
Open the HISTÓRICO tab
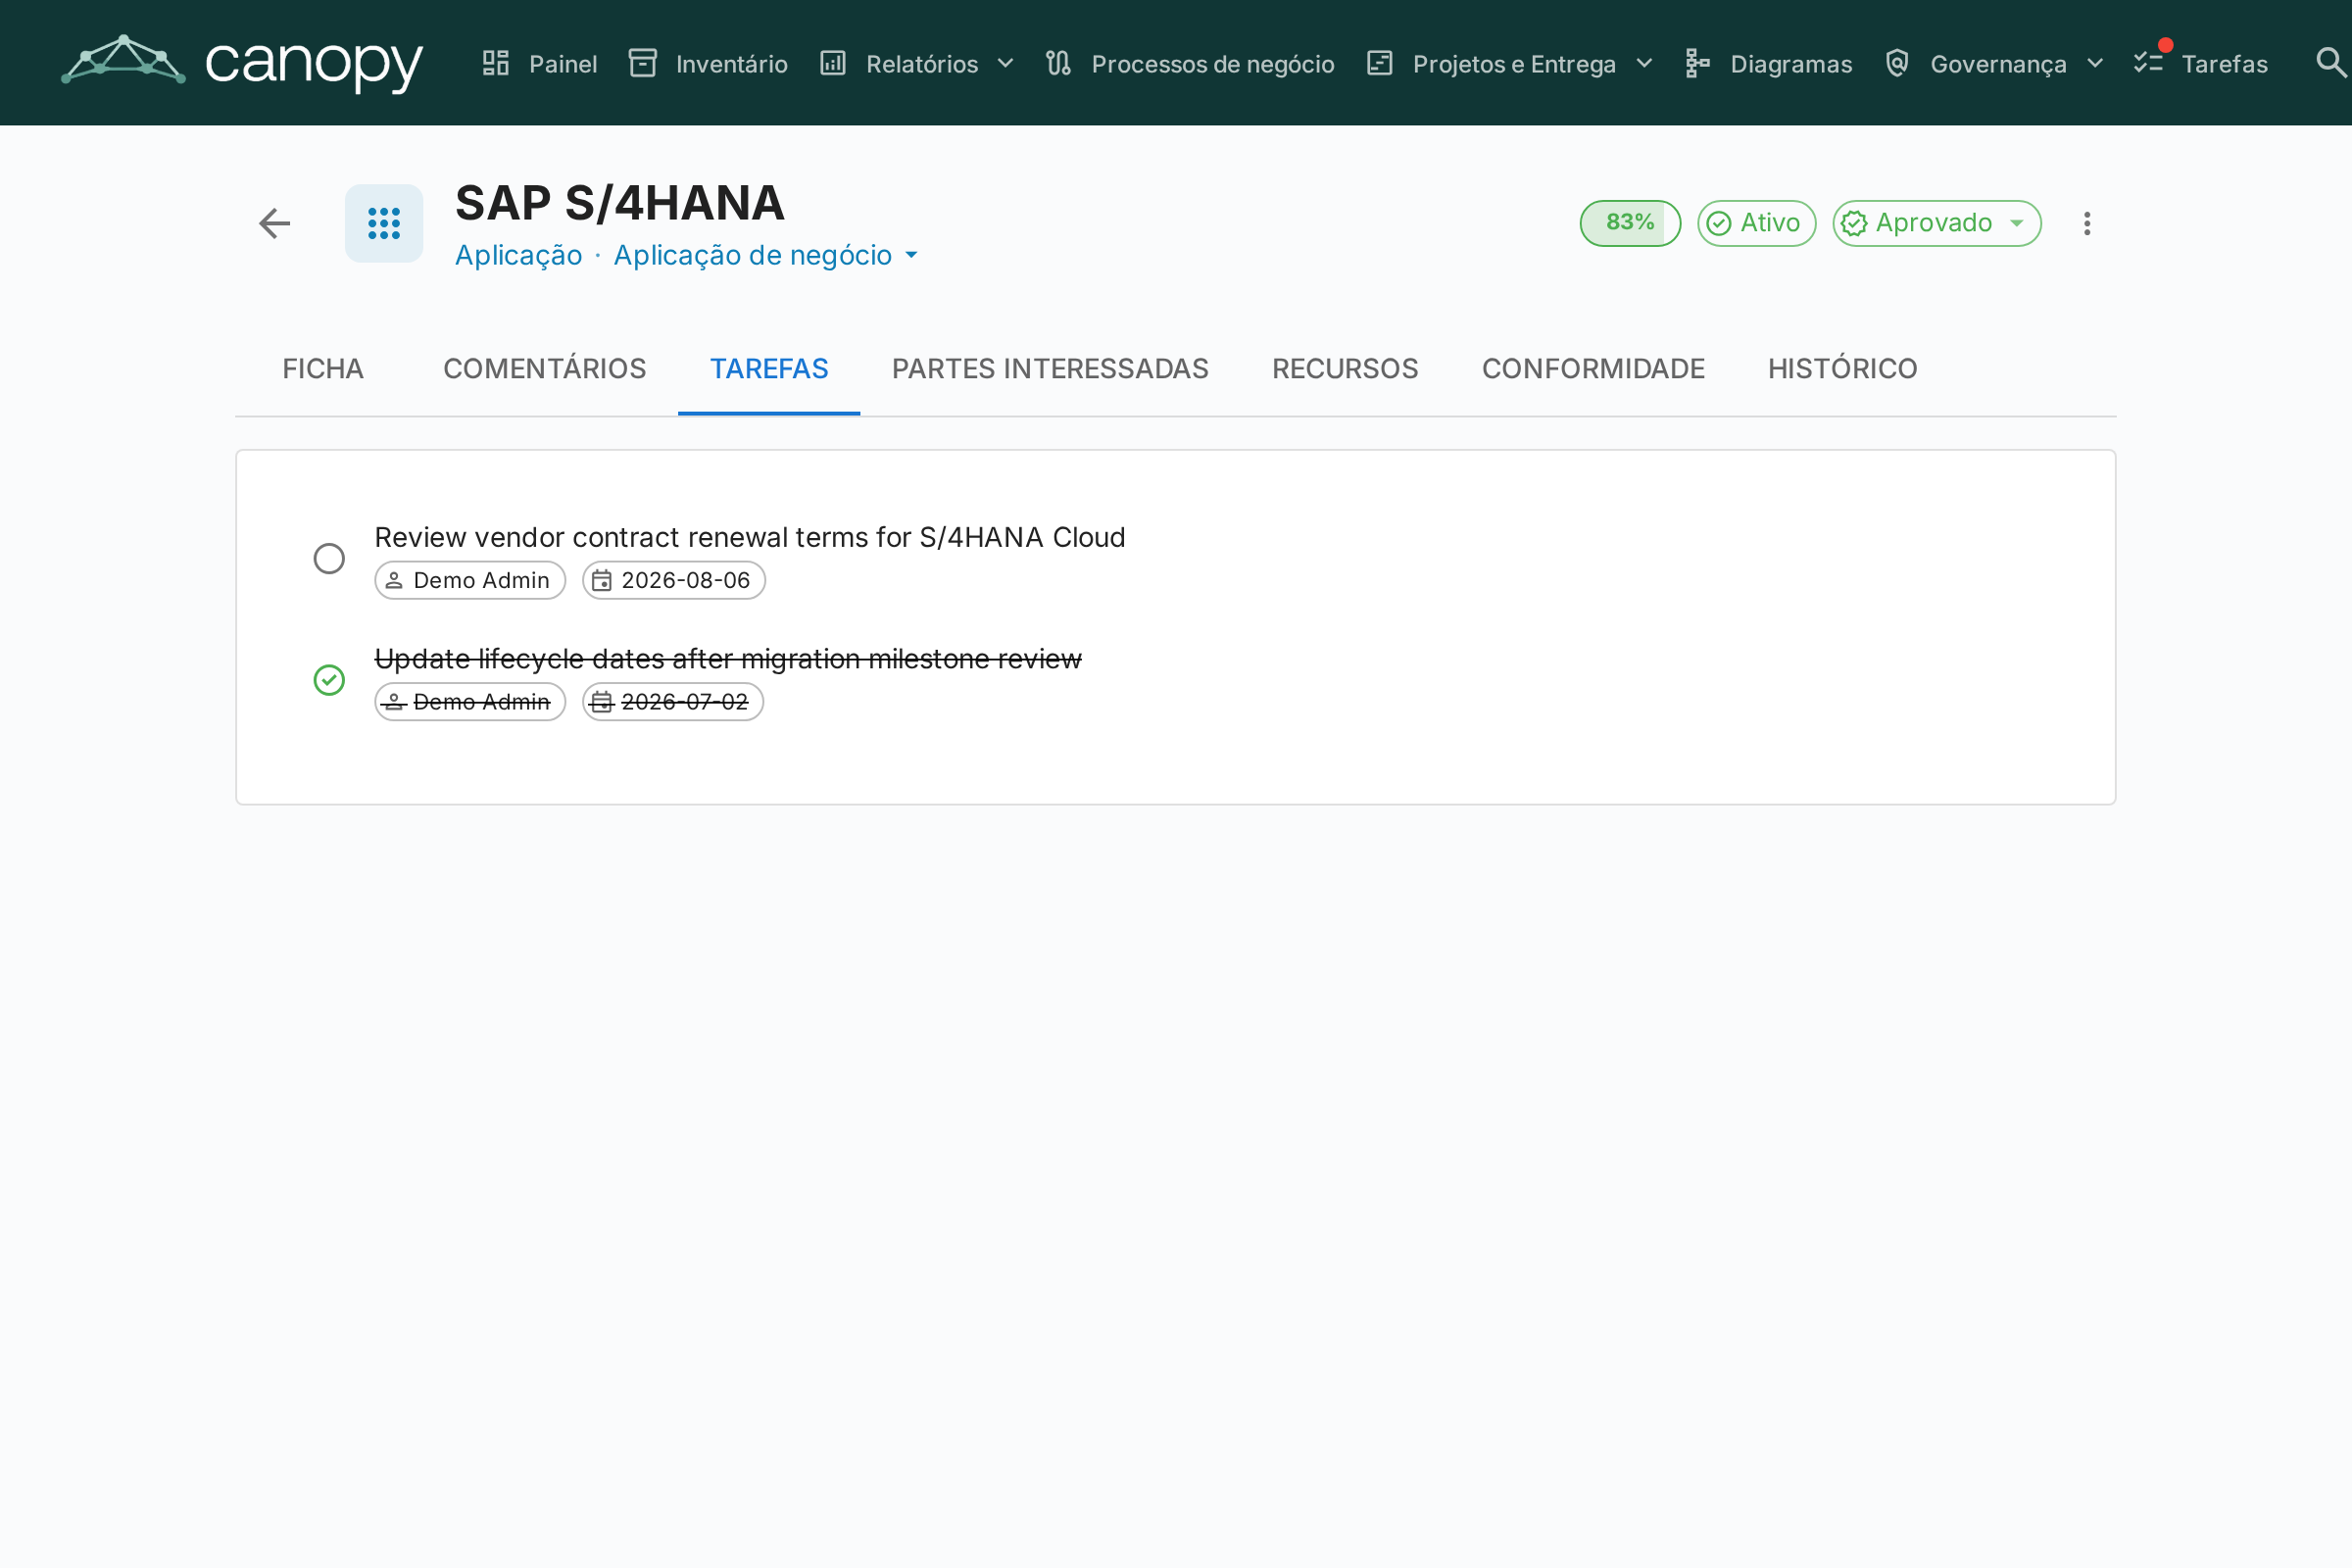click(1842, 369)
